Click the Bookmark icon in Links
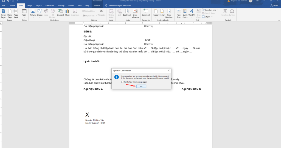 127,13
